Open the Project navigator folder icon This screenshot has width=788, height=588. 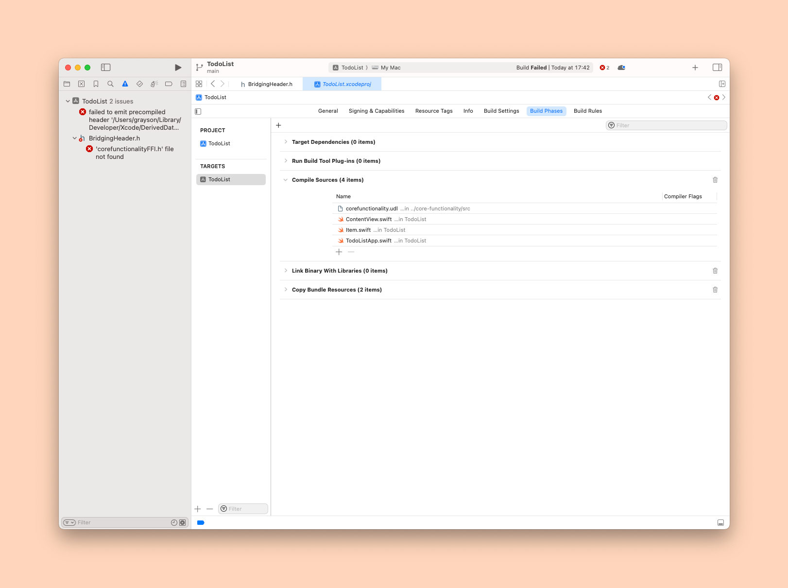67,84
